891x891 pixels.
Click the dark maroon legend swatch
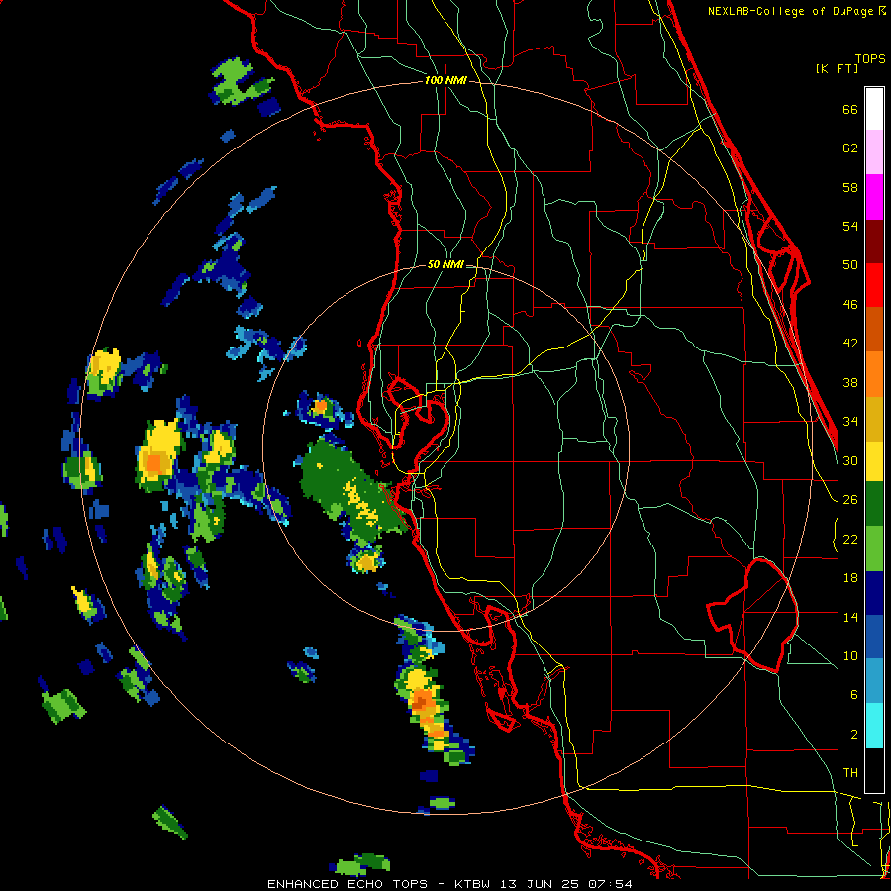point(874,242)
